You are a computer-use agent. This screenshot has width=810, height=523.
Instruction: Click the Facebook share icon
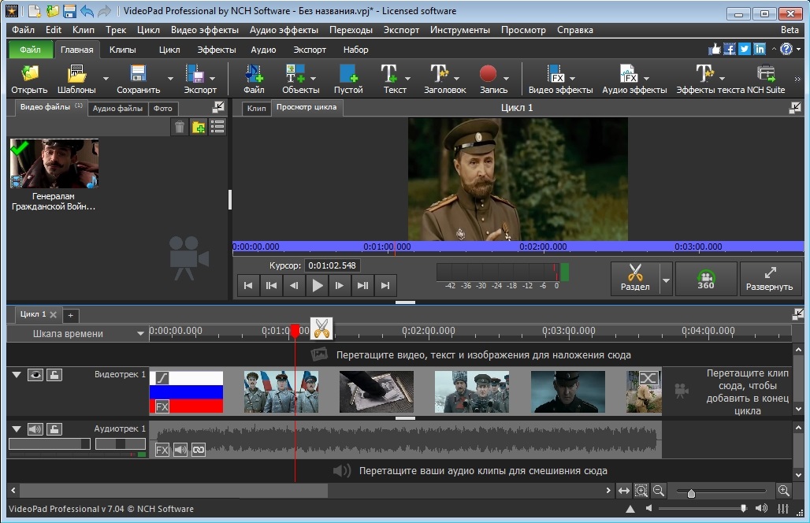730,49
